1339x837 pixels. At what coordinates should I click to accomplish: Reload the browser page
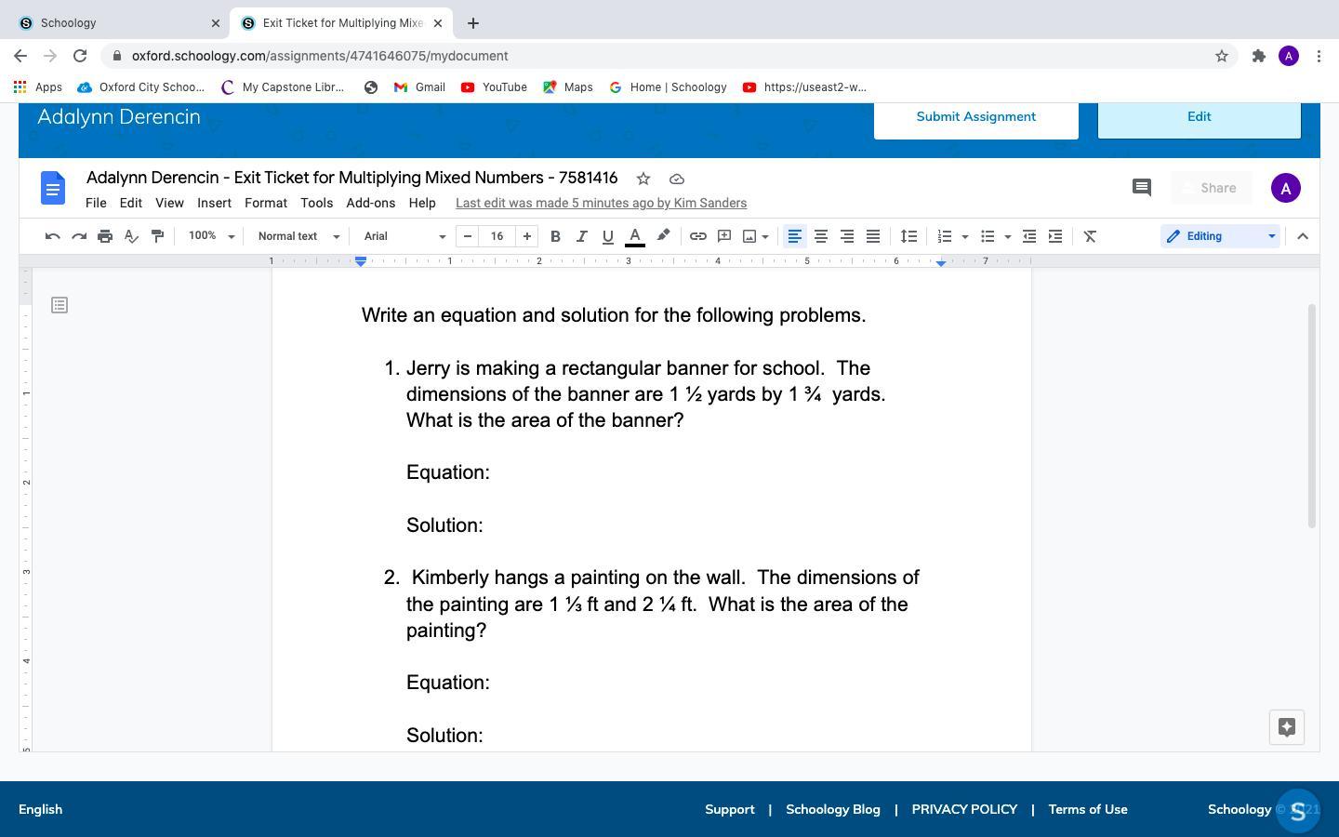coord(80,56)
